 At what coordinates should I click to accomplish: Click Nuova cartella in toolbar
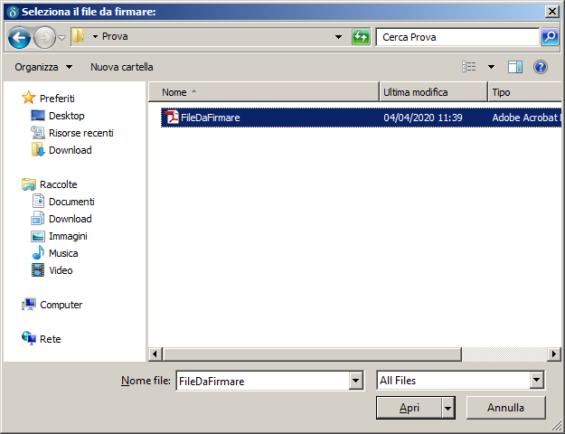(x=122, y=67)
